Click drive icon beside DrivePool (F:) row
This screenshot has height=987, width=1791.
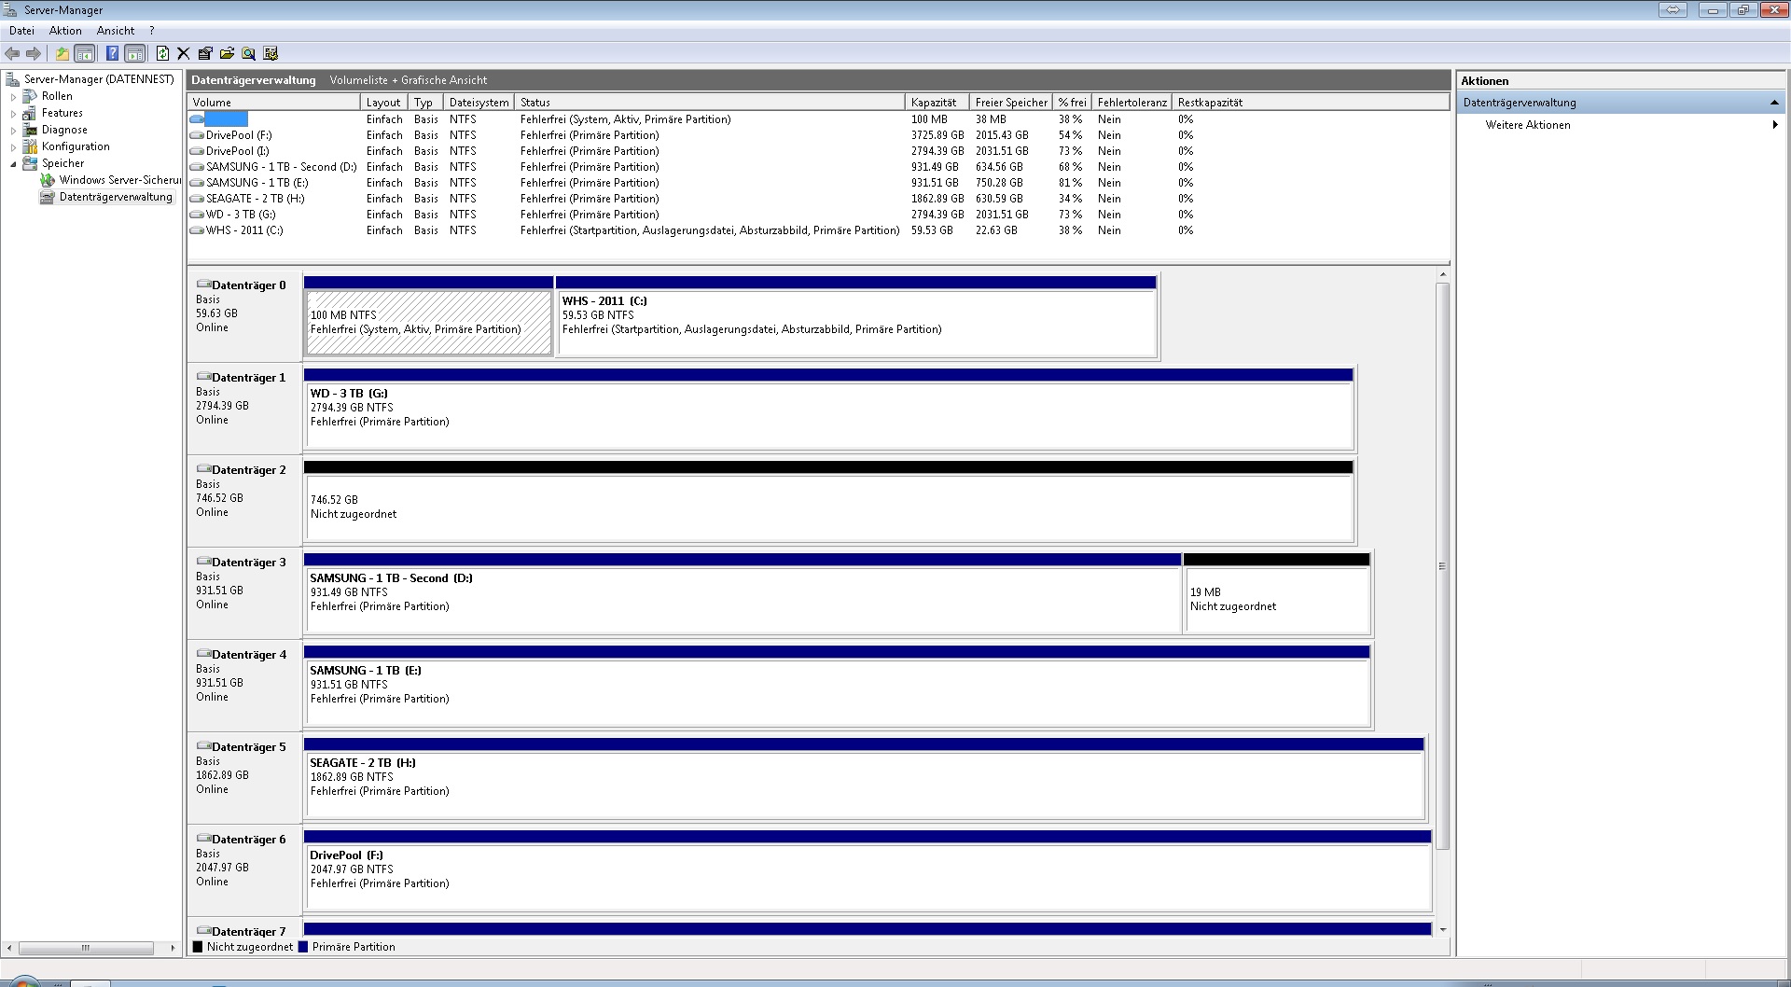tap(197, 135)
